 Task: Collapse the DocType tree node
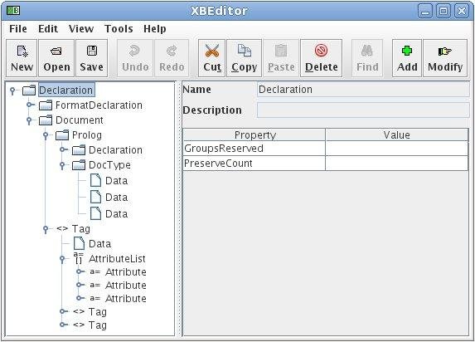point(62,165)
